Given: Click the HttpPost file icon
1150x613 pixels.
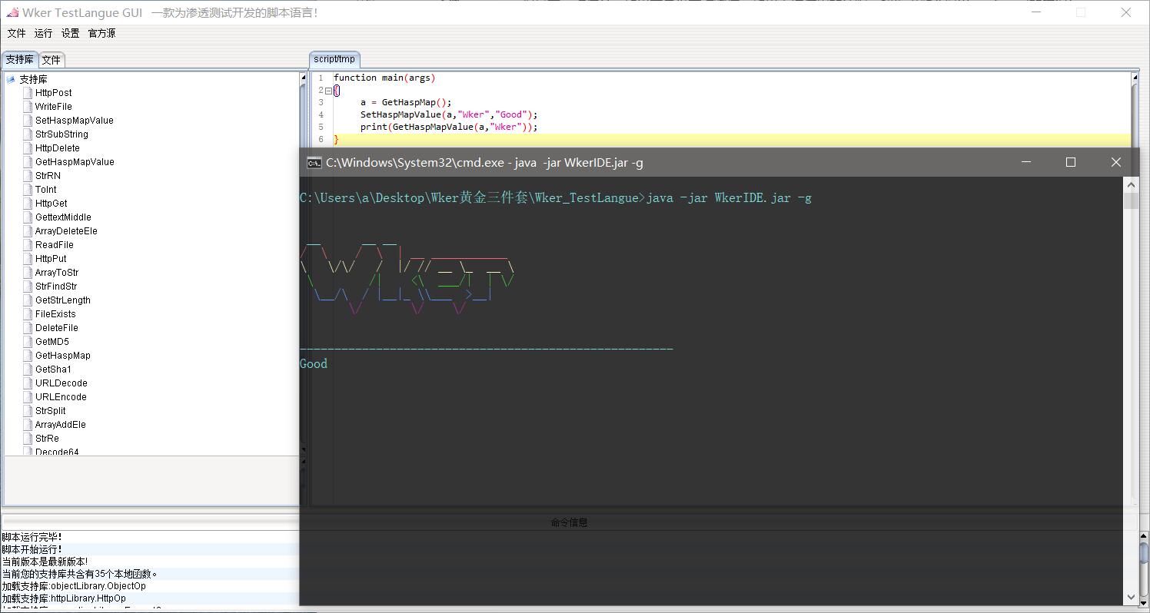Looking at the screenshot, I should (28, 93).
